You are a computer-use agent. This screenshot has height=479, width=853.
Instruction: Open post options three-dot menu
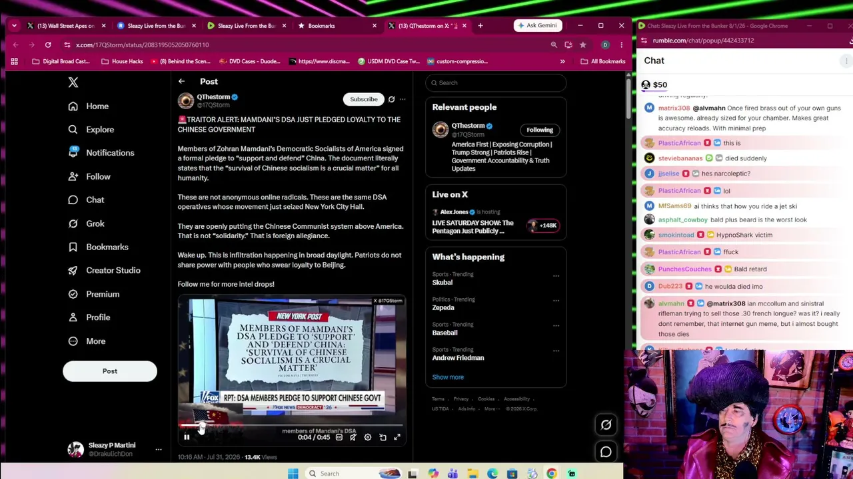tap(403, 99)
